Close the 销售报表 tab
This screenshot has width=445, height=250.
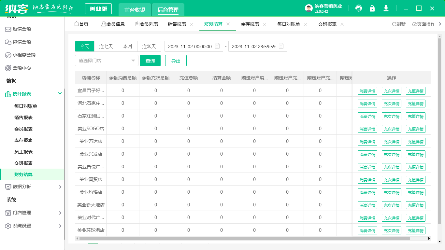click(x=192, y=24)
